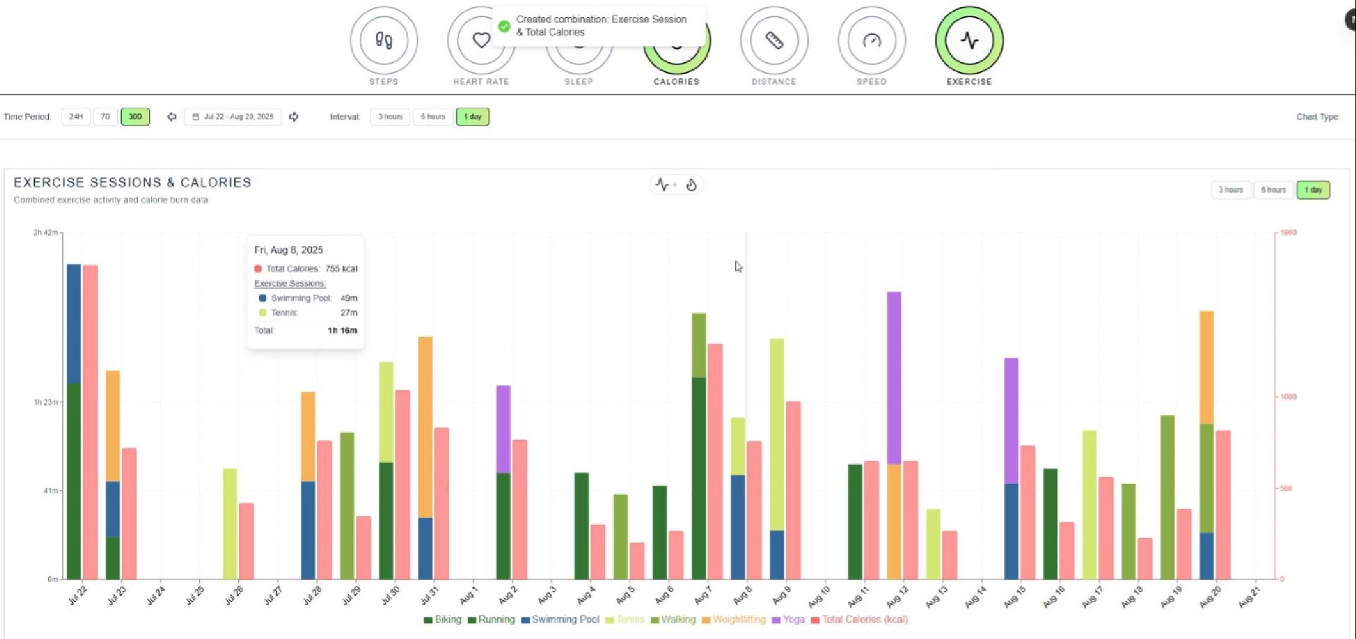Toggle the Exercise activity icon

969,40
